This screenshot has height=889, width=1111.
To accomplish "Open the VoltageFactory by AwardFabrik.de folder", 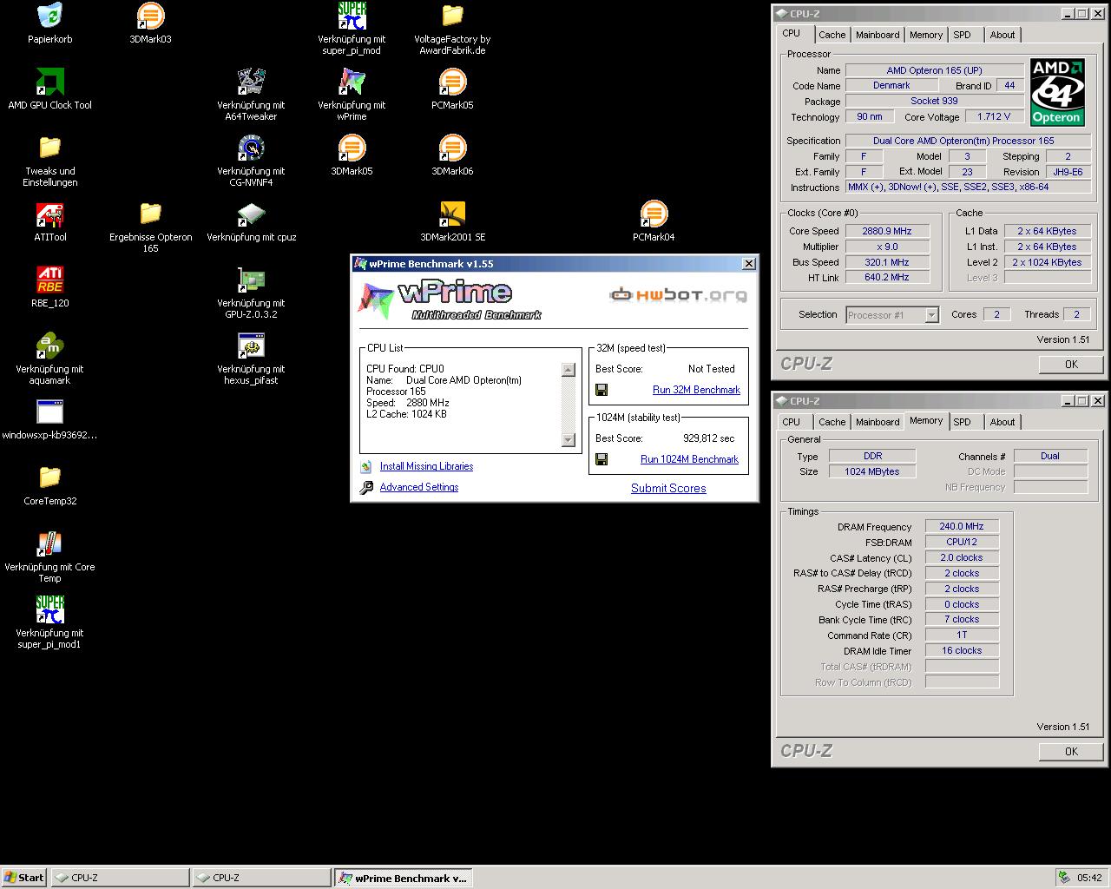I will [x=452, y=16].
